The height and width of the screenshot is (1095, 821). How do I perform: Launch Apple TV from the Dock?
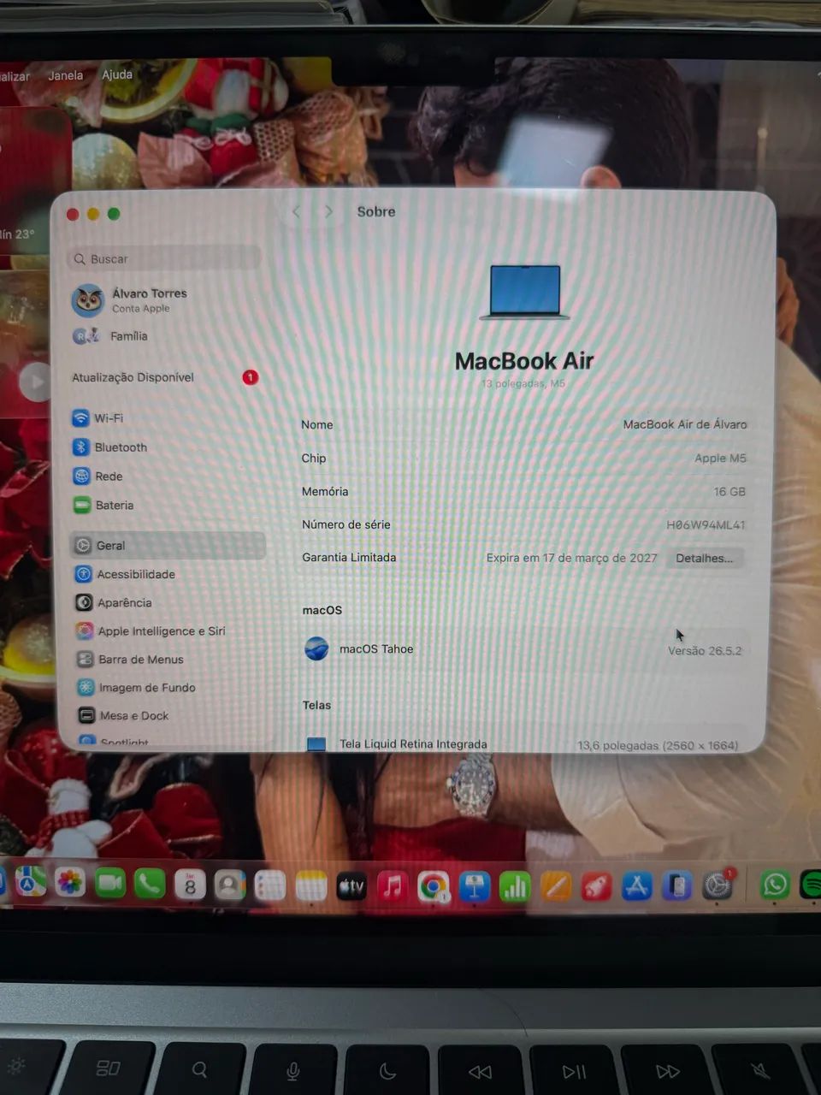351,887
